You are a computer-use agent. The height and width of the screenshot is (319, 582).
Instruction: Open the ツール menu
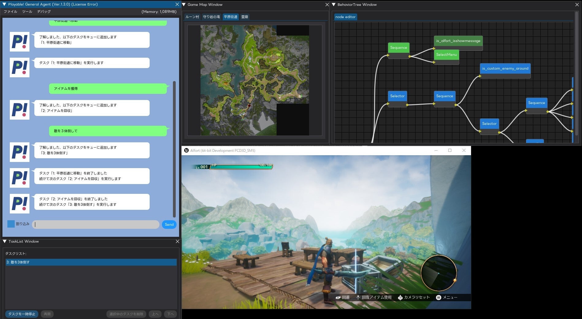pyautogui.click(x=27, y=12)
